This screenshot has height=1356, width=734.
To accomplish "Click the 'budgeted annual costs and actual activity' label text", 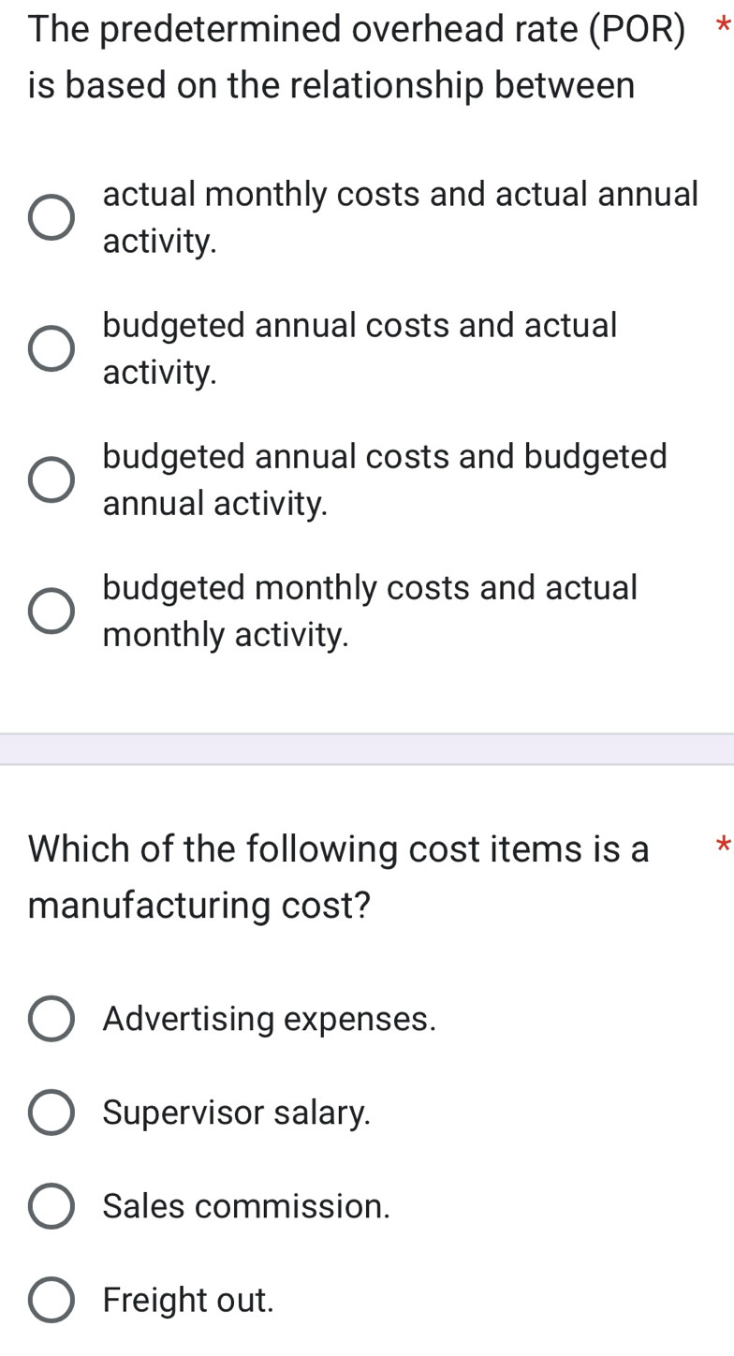I will tap(360, 348).
